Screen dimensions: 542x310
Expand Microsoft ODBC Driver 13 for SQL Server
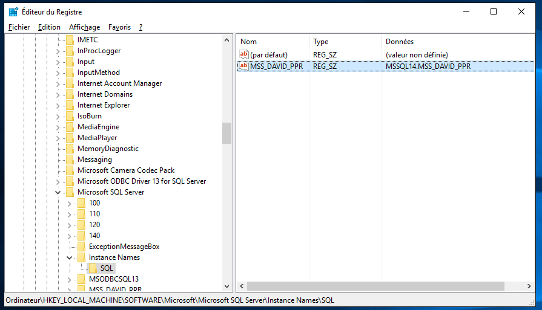tap(58, 182)
